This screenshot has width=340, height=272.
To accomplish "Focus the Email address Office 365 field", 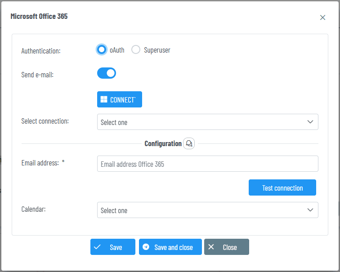I will [x=207, y=164].
